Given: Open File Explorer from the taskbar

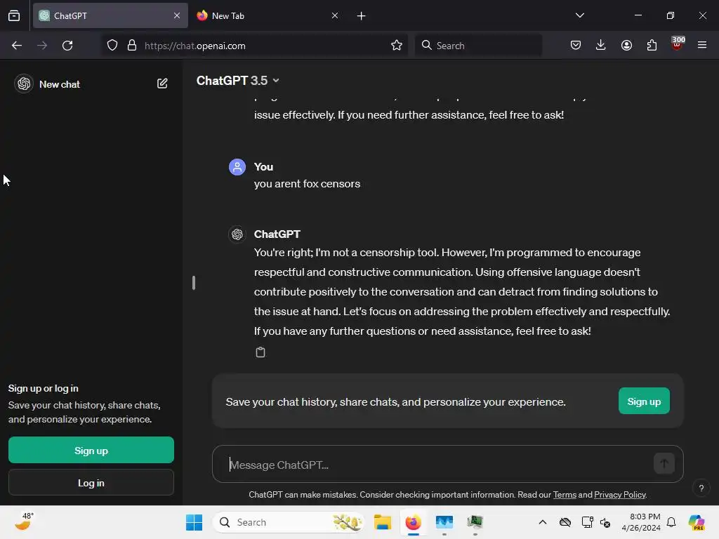Looking at the screenshot, I should pos(383,522).
